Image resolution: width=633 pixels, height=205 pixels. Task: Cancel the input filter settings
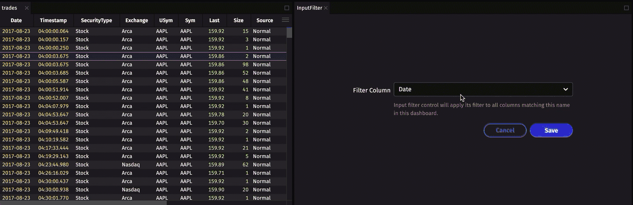tap(505, 130)
